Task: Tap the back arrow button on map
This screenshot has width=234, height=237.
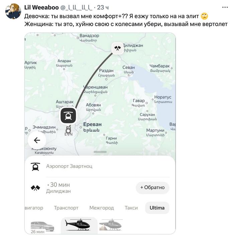Action: 37,140
